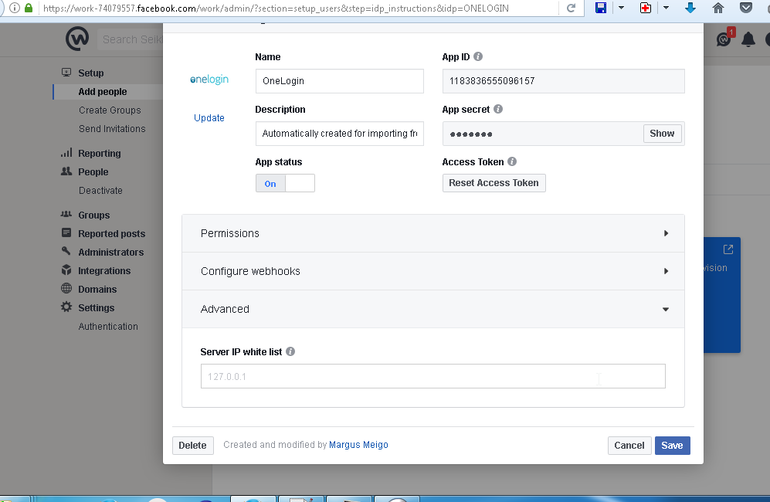Image resolution: width=770 pixels, height=502 pixels.
Task: Click the Domains globe icon
Action: [66, 288]
